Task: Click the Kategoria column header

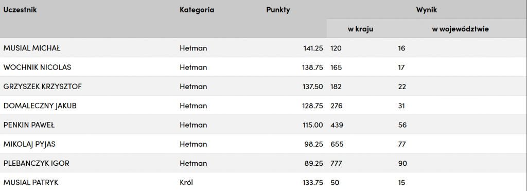Action: [197, 10]
